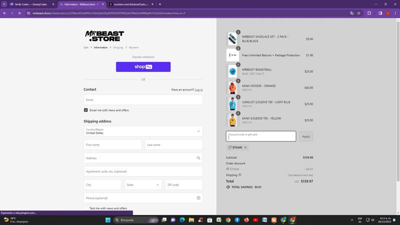Image resolution: width=400 pixels, height=225 pixels.
Task: Uncheck Email me with news and offers
Action: (85, 110)
